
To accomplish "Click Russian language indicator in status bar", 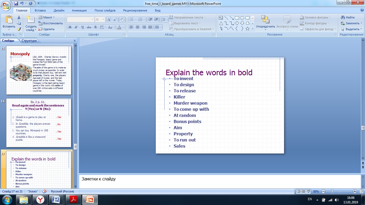I will click(x=63, y=191).
